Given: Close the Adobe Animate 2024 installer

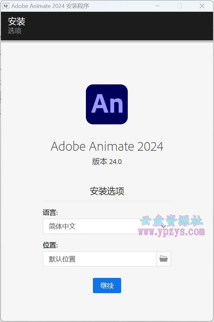Looking at the screenshot, I should [202, 6].
